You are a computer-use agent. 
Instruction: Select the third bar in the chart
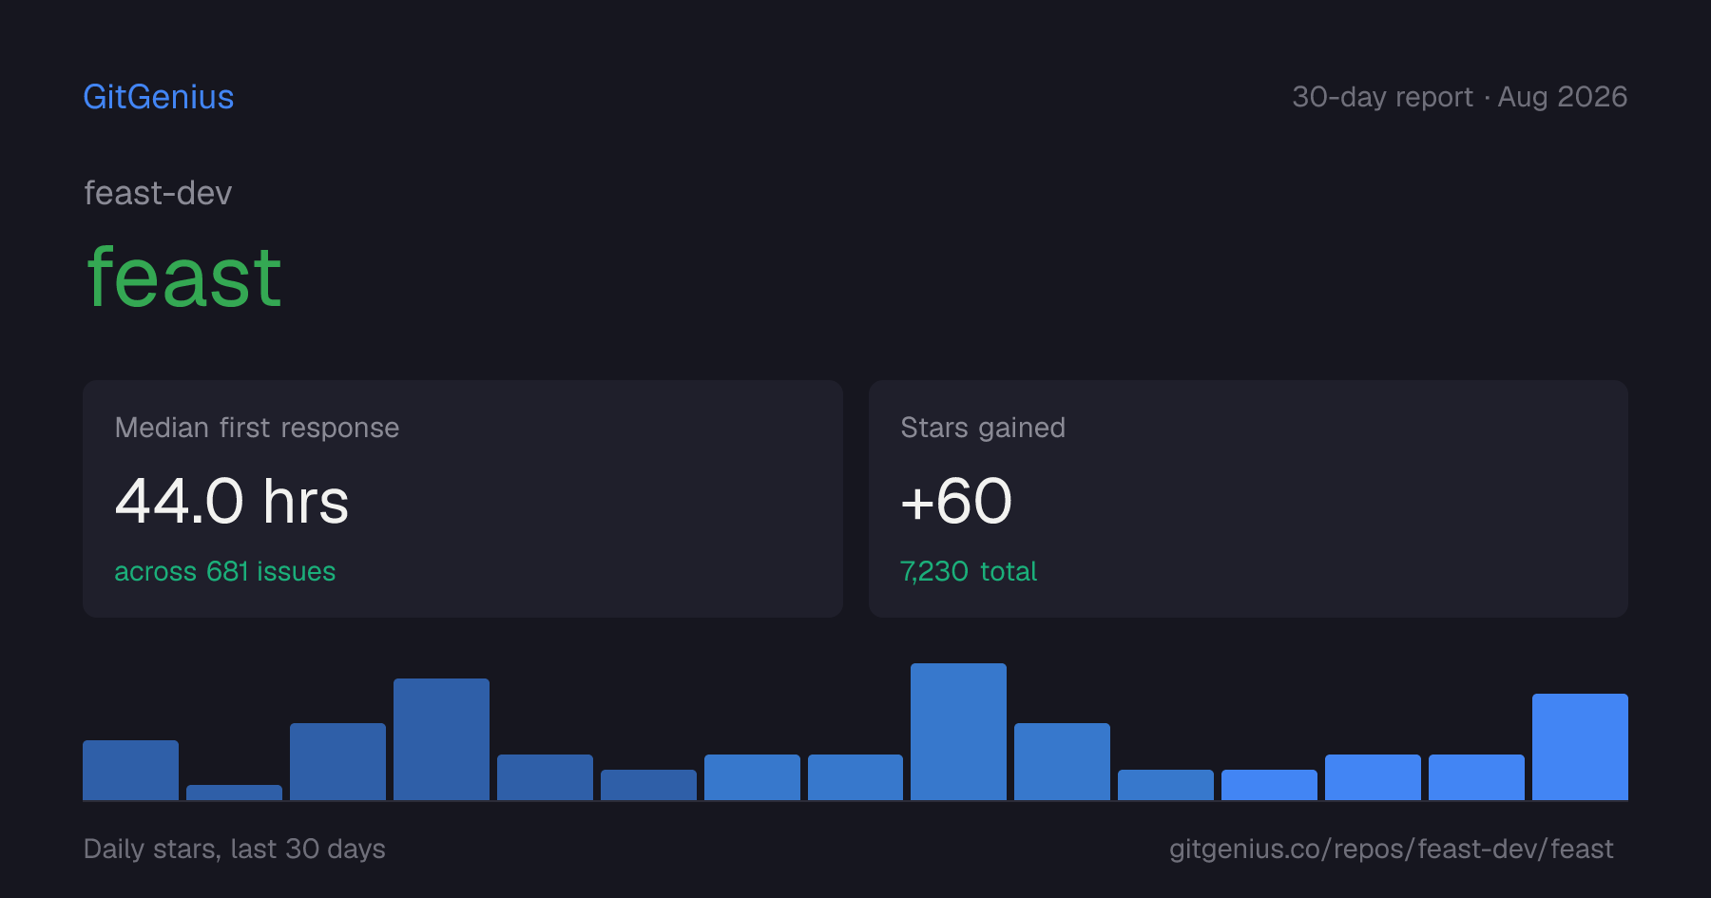(337, 761)
